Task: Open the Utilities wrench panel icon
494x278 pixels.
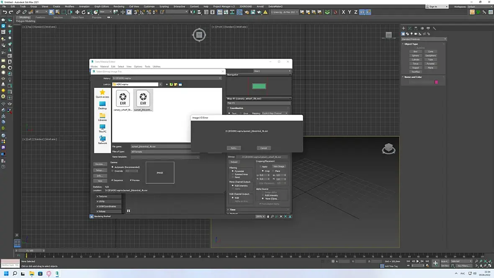Action: tap(434, 28)
